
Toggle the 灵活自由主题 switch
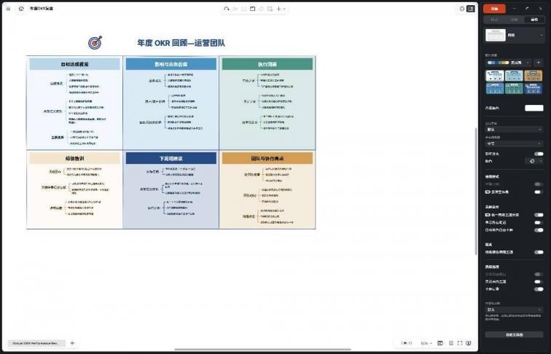[x=539, y=282]
